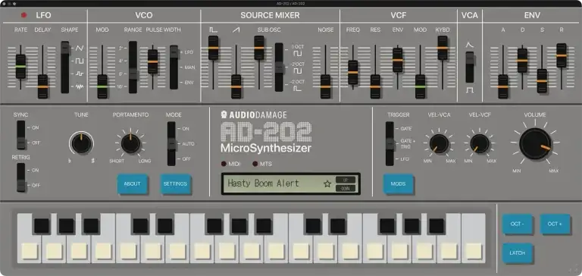Click the LFO RATE slider handle

click(x=20, y=67)
